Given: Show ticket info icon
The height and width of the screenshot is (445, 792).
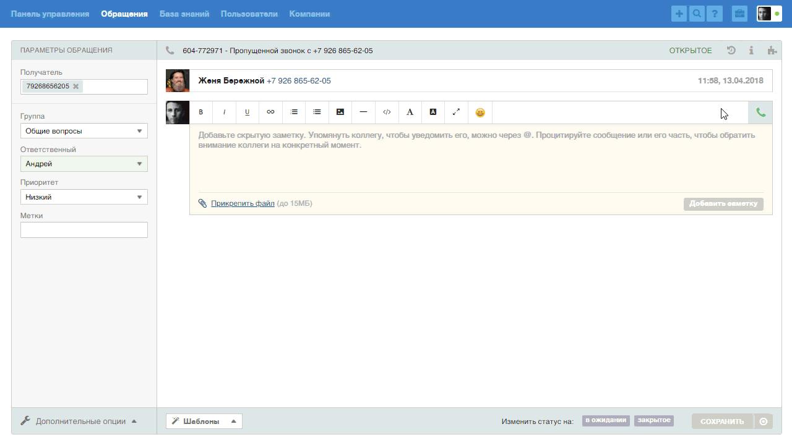Looking at the screenshot, I should [751, 51].
